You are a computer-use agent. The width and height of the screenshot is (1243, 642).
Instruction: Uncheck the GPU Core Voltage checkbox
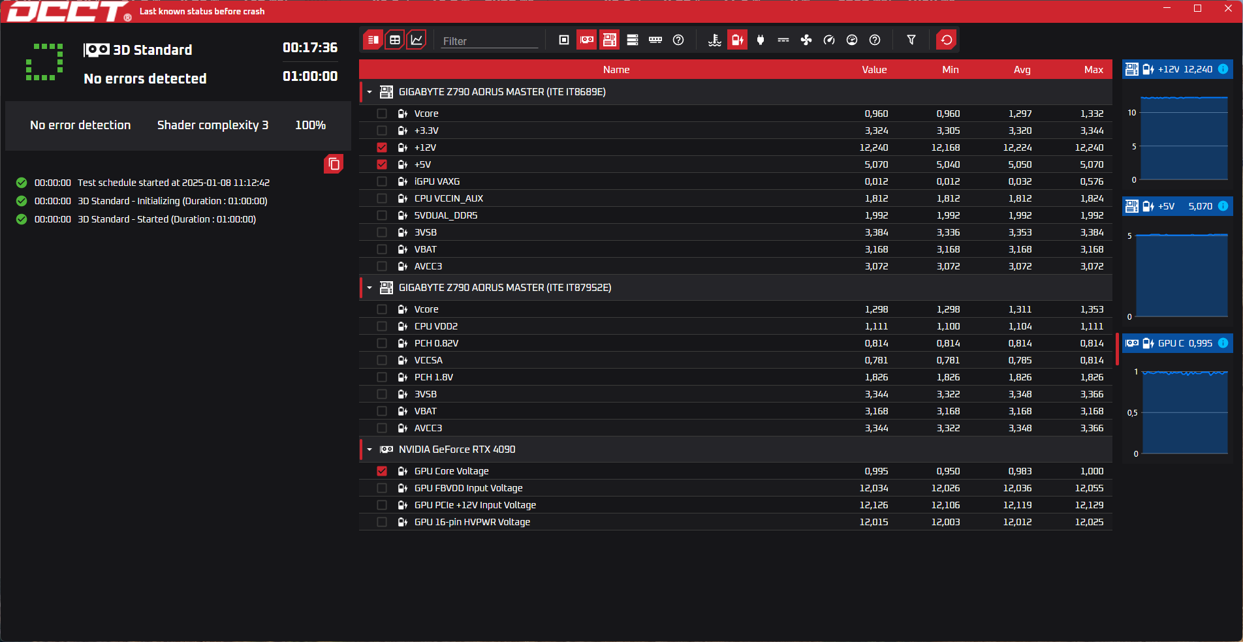tap(382, 471)
